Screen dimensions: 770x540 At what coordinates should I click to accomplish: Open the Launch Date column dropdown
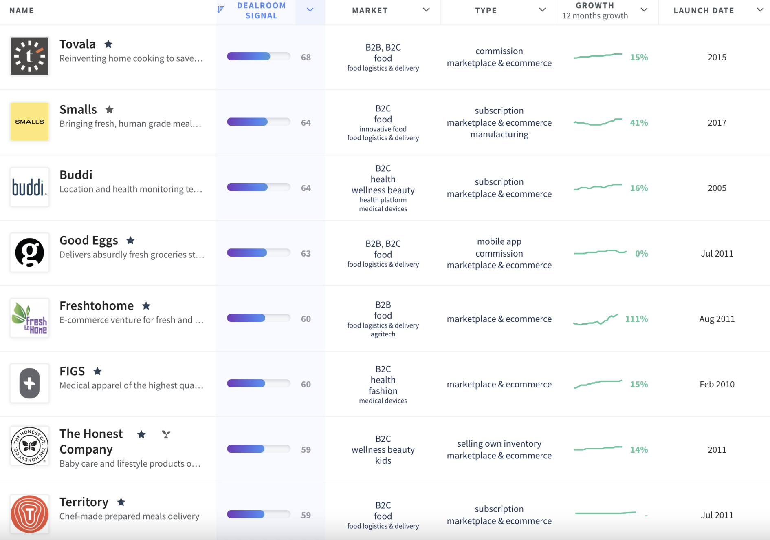(x=760, y=10)
